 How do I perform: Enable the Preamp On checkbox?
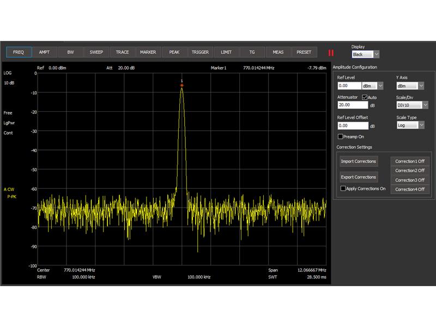[x=341, y=136]
